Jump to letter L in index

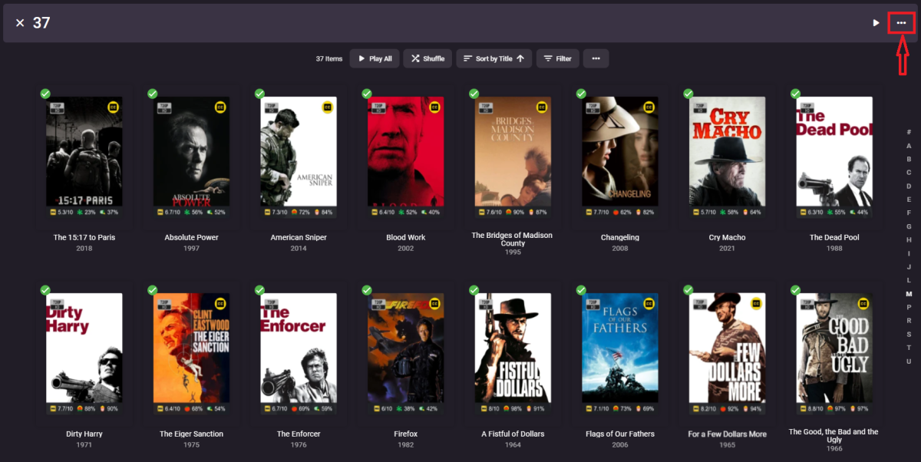(909, 280)
